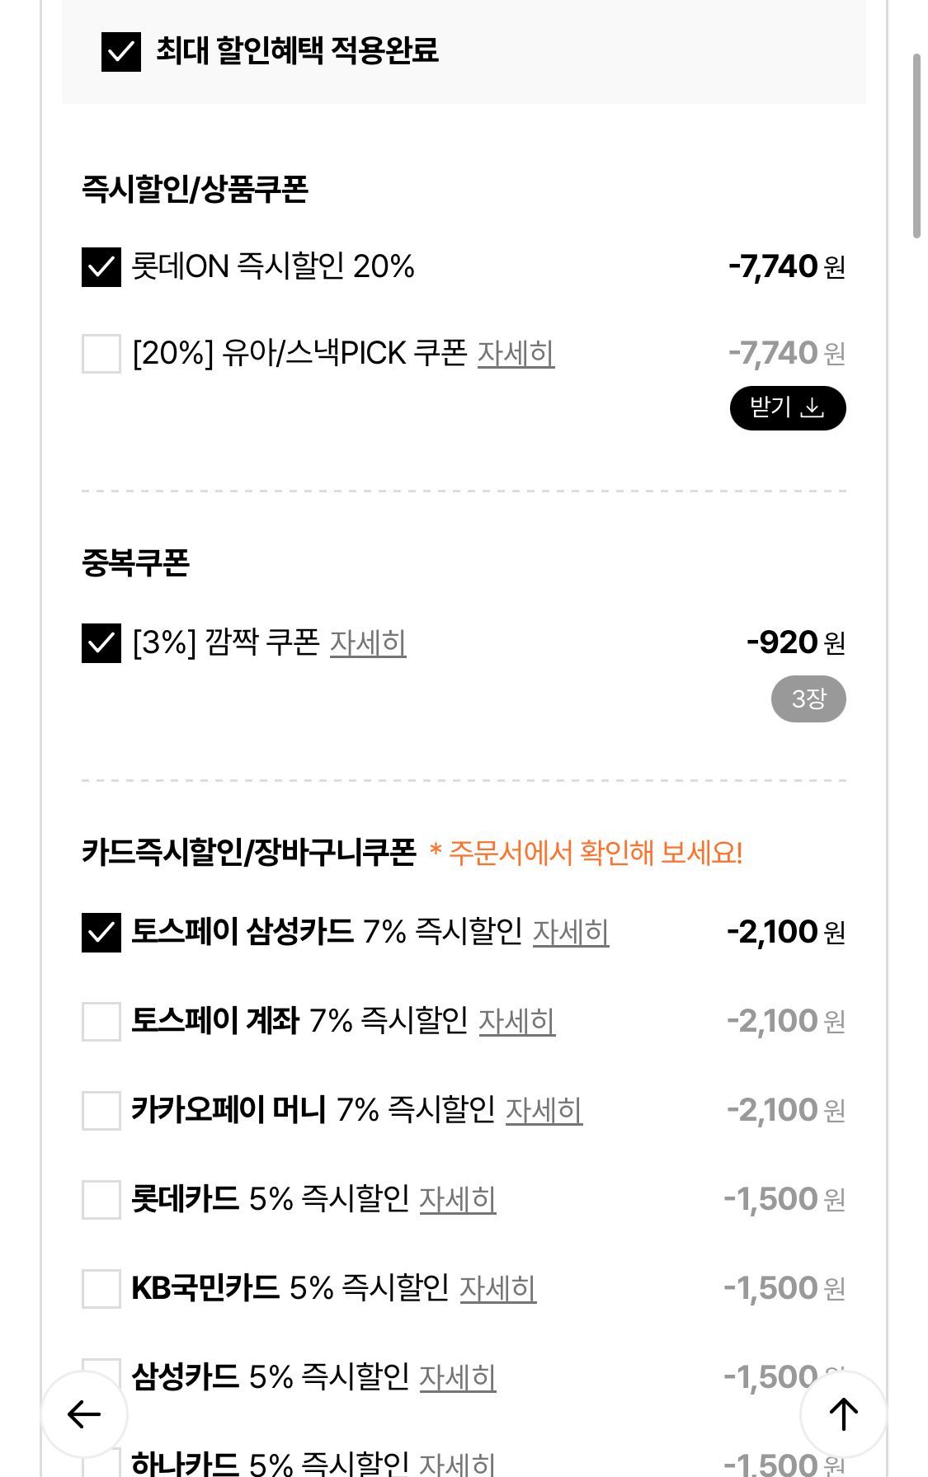Download the 유아/스낵PICK coupon with 받기
This screenshot has height=1477, width=928.
pos(787,407)
